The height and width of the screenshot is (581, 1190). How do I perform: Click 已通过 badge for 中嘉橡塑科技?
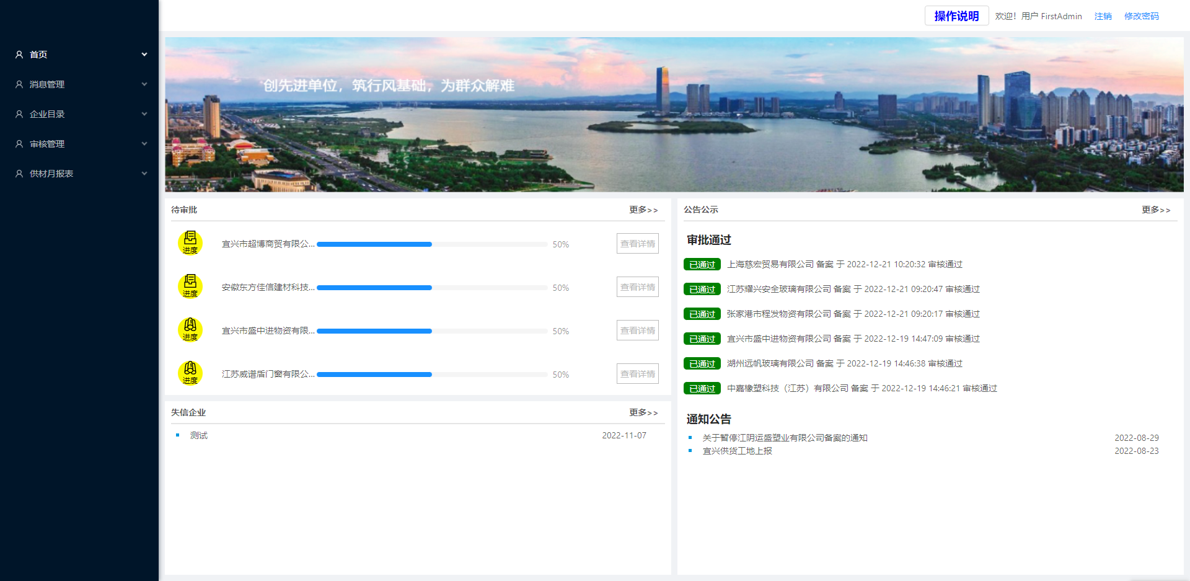pos(702,388)
